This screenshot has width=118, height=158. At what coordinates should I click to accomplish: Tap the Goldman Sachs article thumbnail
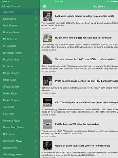48,146
